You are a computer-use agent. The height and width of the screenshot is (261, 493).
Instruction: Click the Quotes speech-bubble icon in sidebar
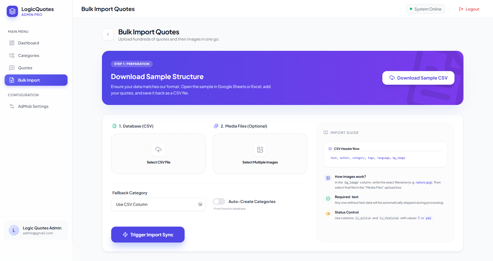pyautogui.click(x=12, y=68)
